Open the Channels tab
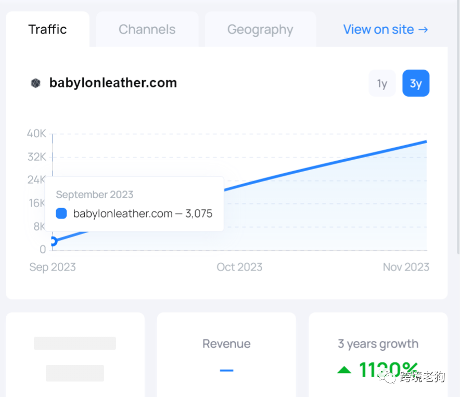Viewport: 460px width, 397px height. [147, 29]
